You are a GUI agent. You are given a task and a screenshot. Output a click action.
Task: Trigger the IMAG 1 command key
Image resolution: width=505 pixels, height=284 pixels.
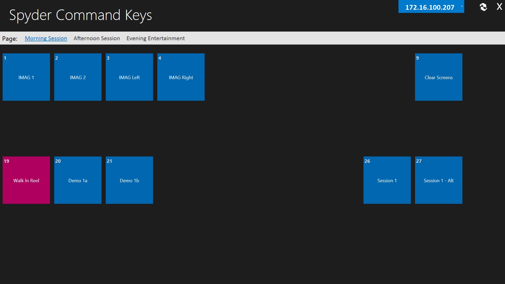[x=26, y=77]
